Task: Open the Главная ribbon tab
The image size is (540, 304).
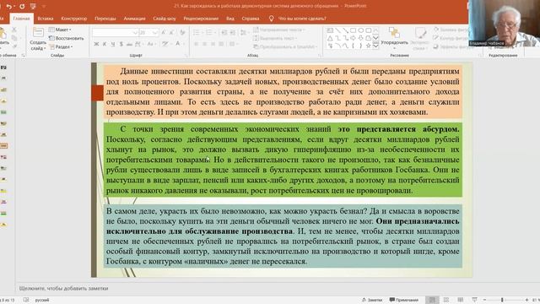Action: click(x=21, y=19)
